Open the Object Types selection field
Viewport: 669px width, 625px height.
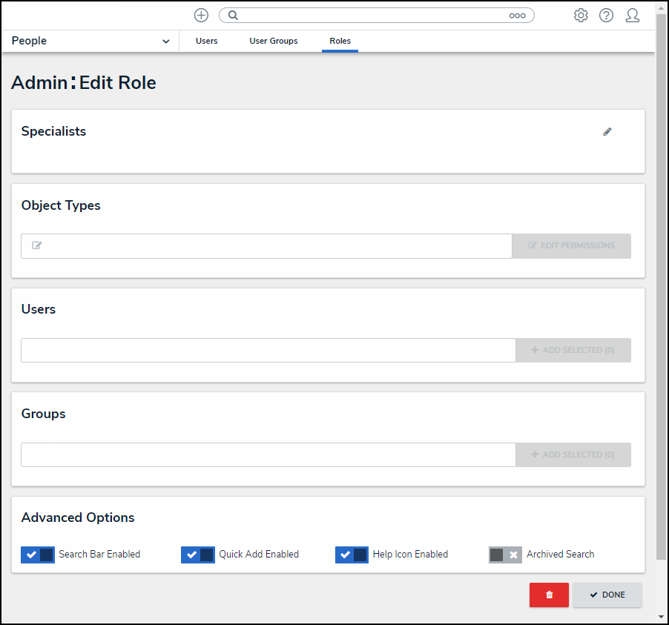(x=267, y=246)
